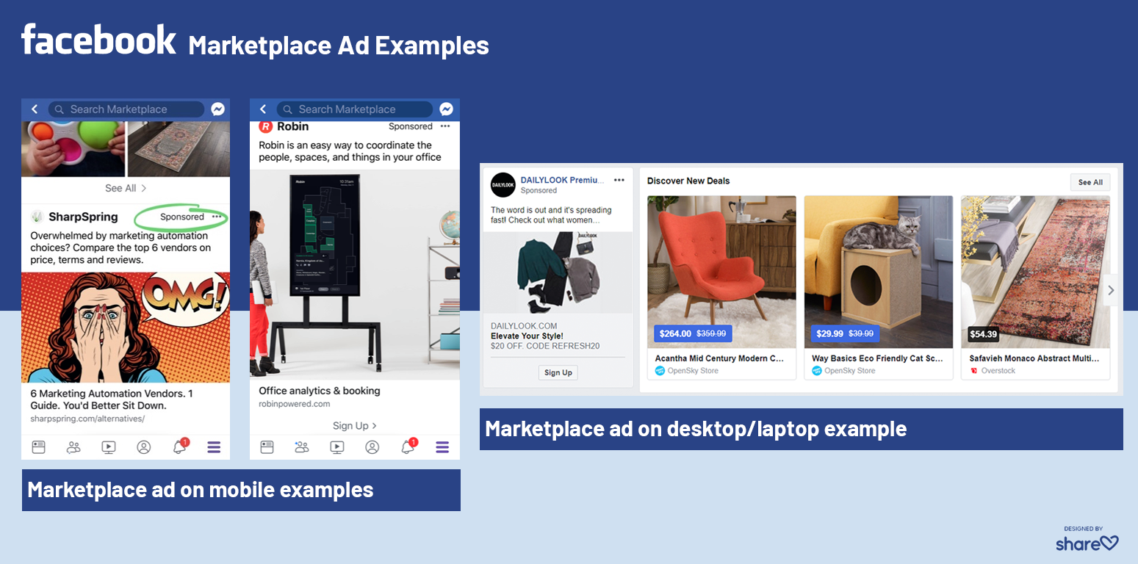Click Overstock seller under rug

tap(998, 371)
